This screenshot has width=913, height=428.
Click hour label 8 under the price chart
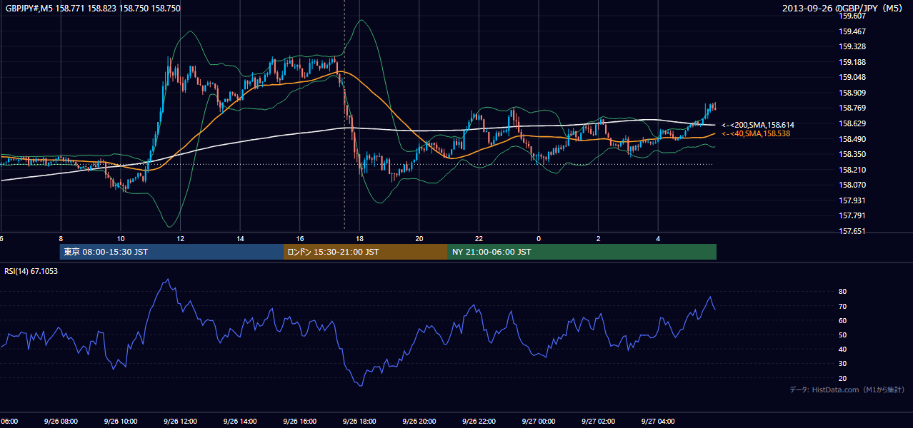coord(61,239)
